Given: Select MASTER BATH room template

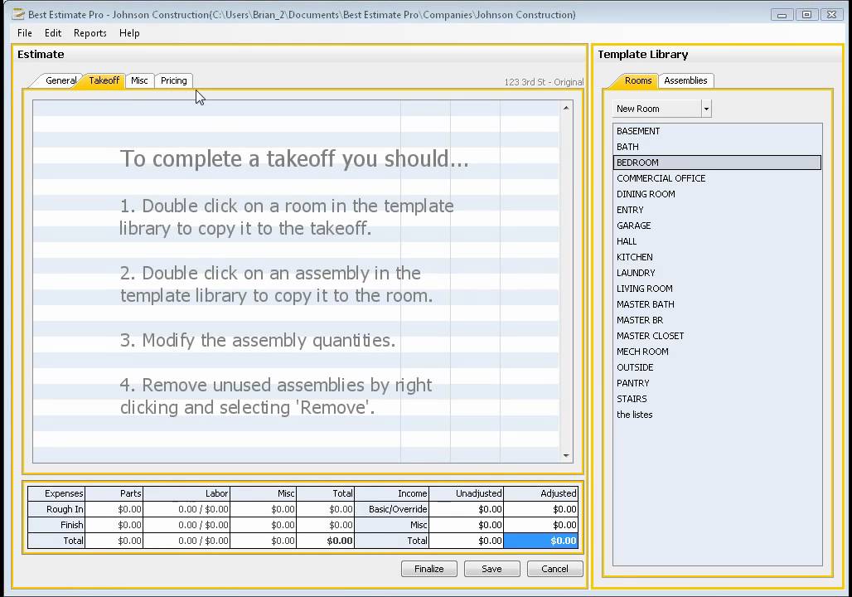Looking at the screenshot, I should pos(717,304).
